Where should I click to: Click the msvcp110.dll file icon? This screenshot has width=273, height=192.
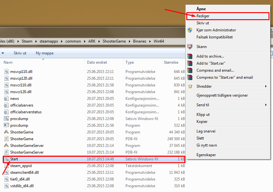click(6, 71)
